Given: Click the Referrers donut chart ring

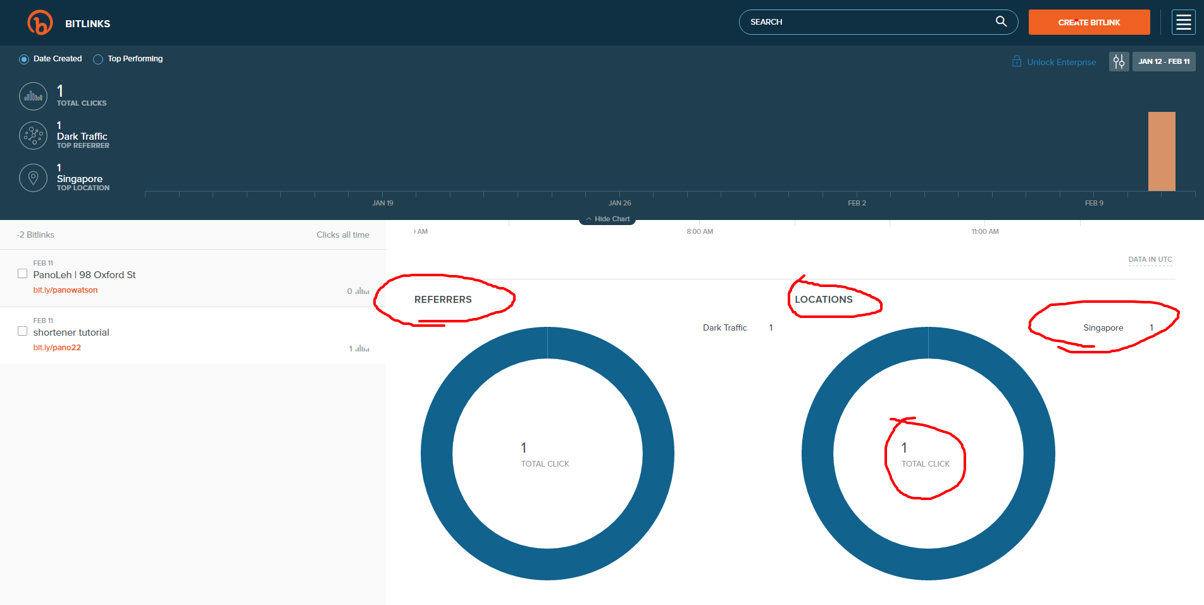Looking at the screenshot, I should (437, 453).
